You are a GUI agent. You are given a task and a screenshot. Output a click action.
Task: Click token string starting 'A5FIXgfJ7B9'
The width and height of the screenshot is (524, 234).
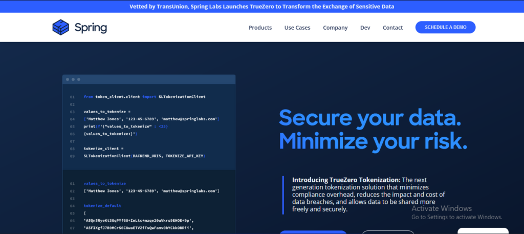139,228
